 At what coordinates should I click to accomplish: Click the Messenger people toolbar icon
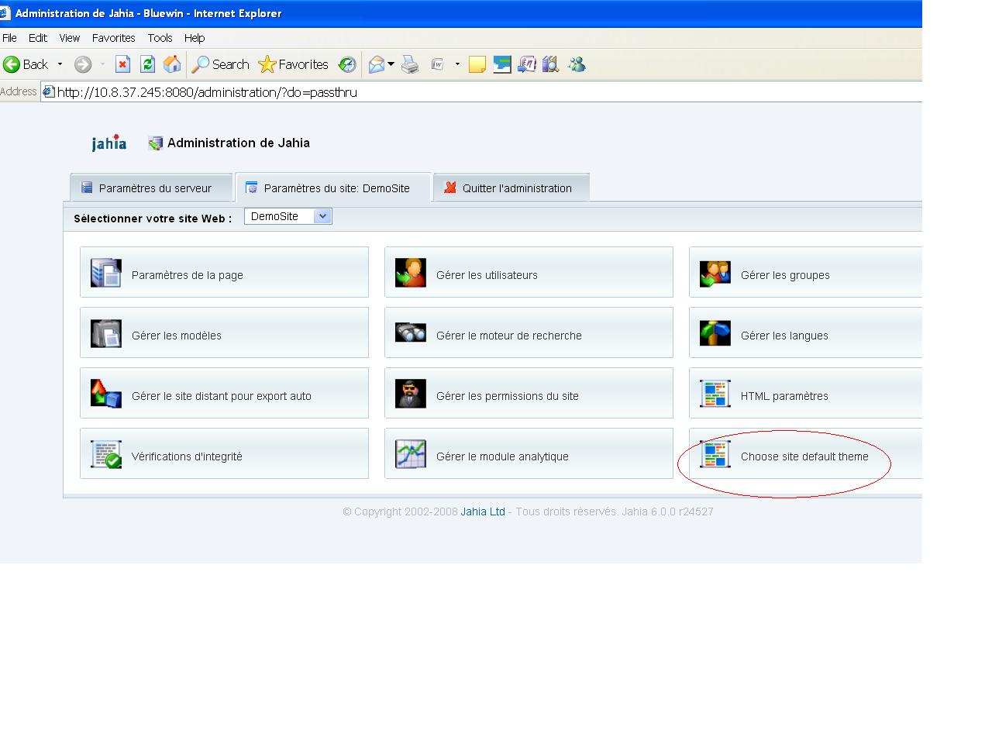[x=577, y=64]
